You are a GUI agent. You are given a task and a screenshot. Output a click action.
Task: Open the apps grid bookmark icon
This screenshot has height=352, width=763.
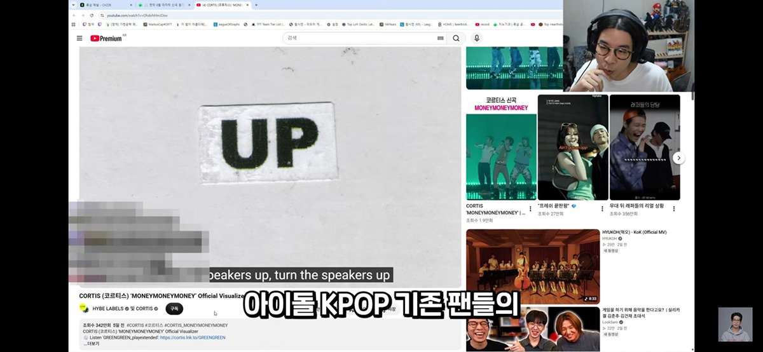click(74, 24)
